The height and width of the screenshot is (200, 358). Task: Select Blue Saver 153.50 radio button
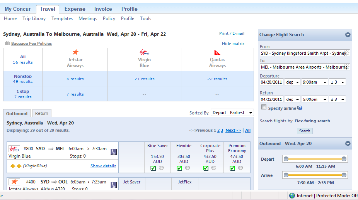(161, 168)
